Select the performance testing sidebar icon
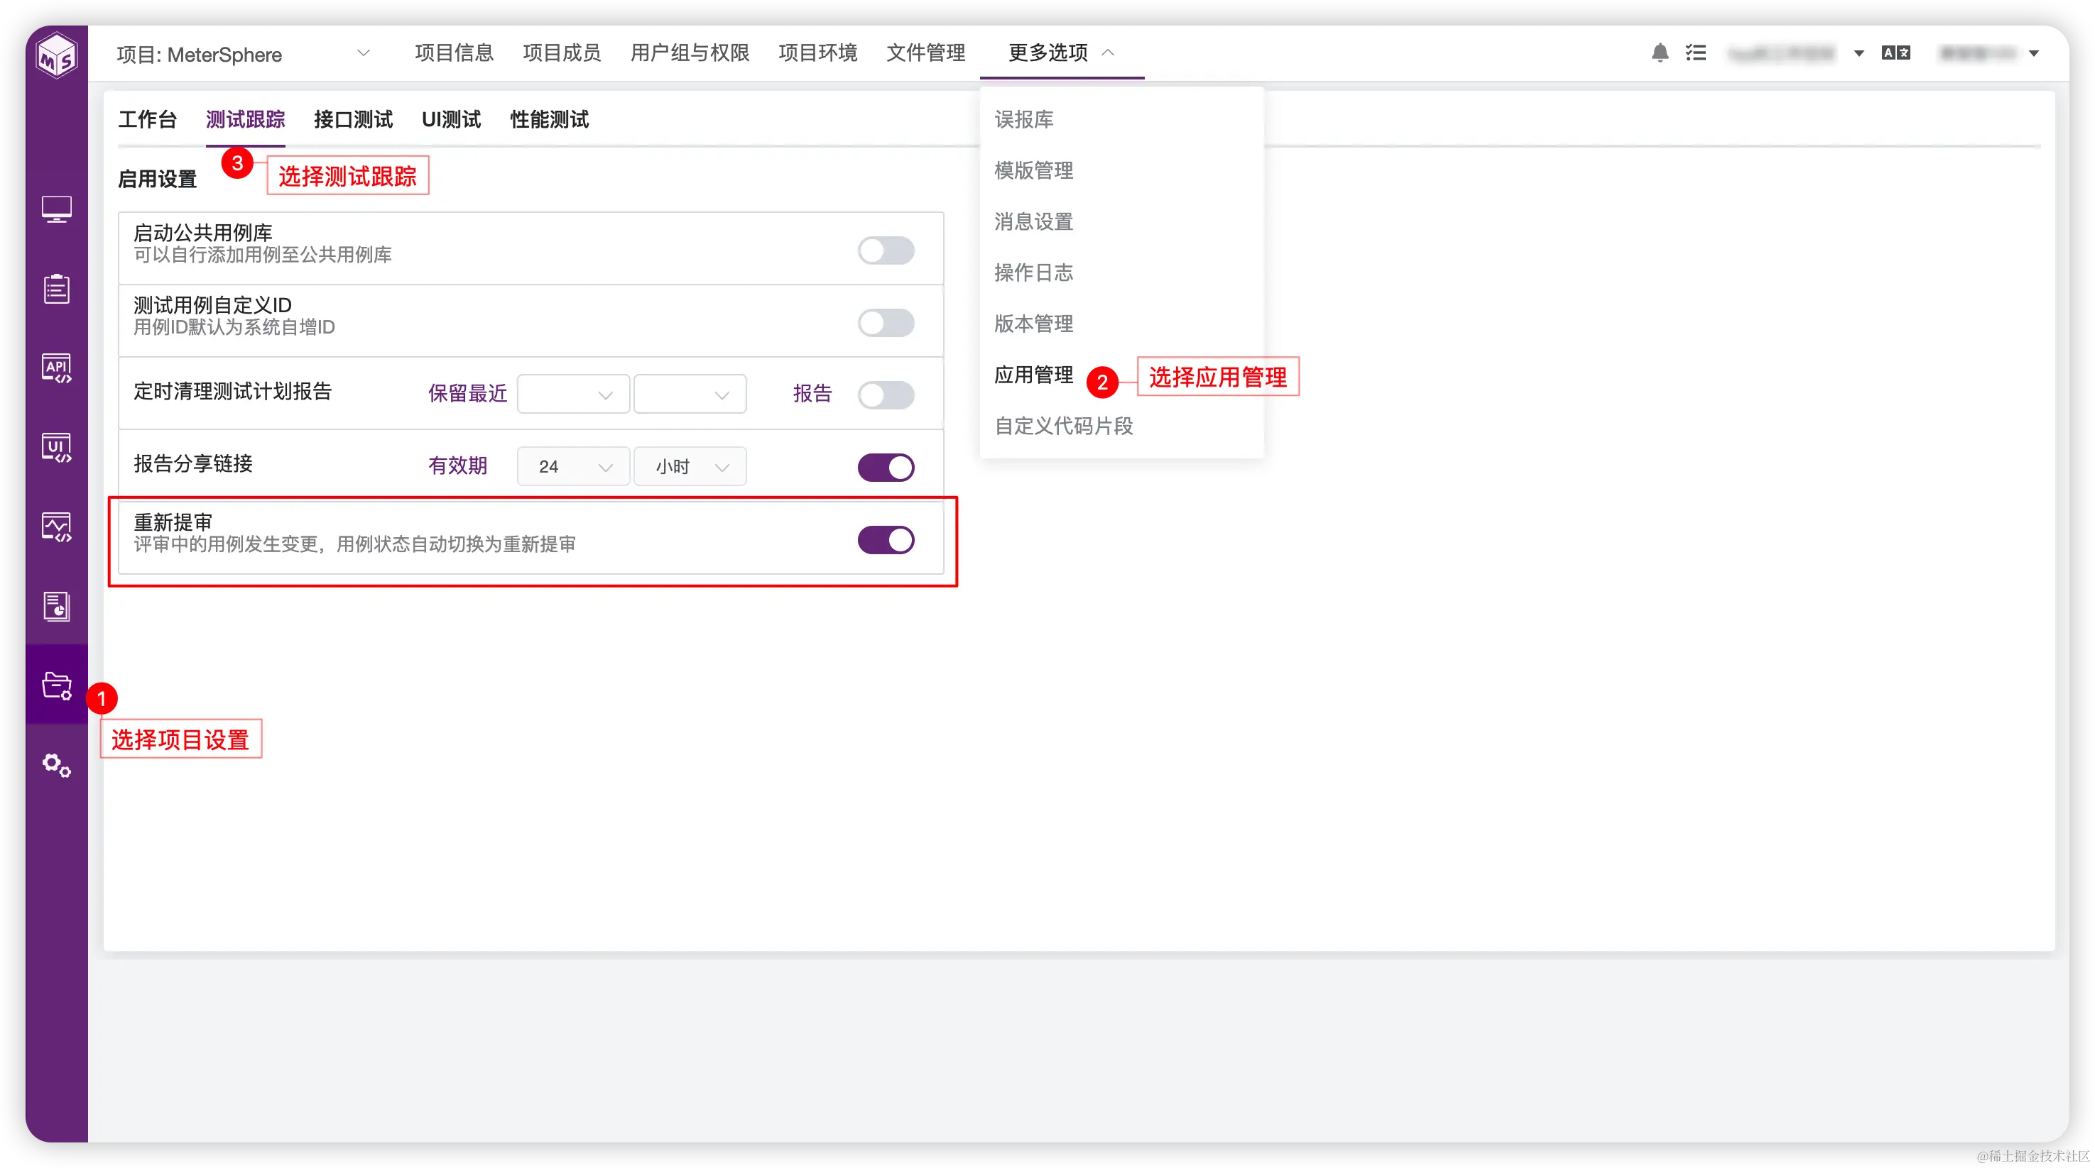Screen dimensions: 2095x1168 pyautogui.click(x=56, y=526)
